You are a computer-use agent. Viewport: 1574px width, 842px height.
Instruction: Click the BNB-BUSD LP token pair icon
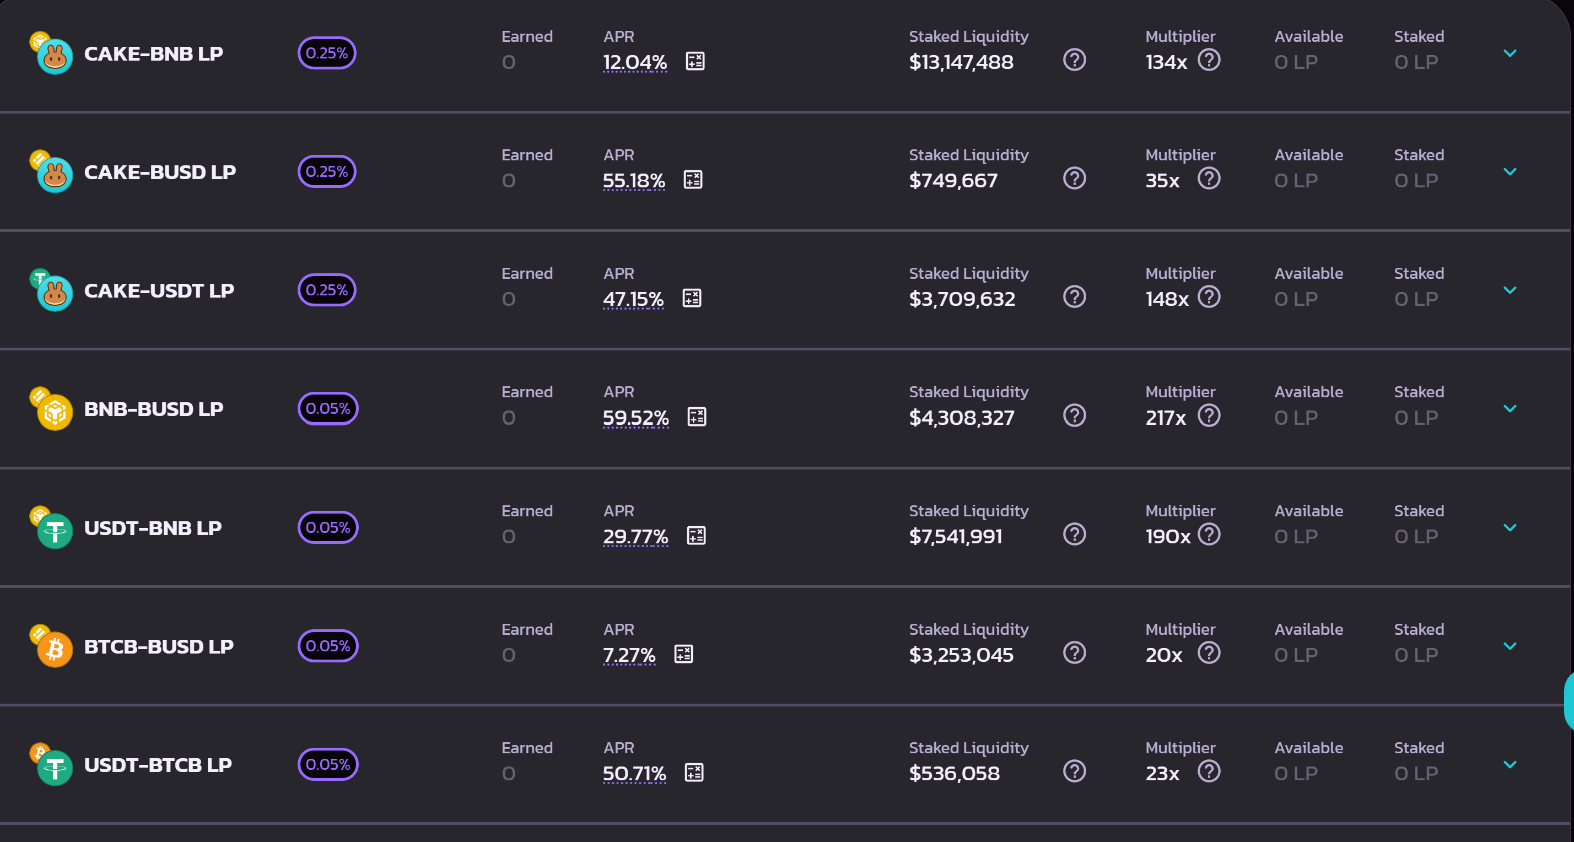(51, 409)
